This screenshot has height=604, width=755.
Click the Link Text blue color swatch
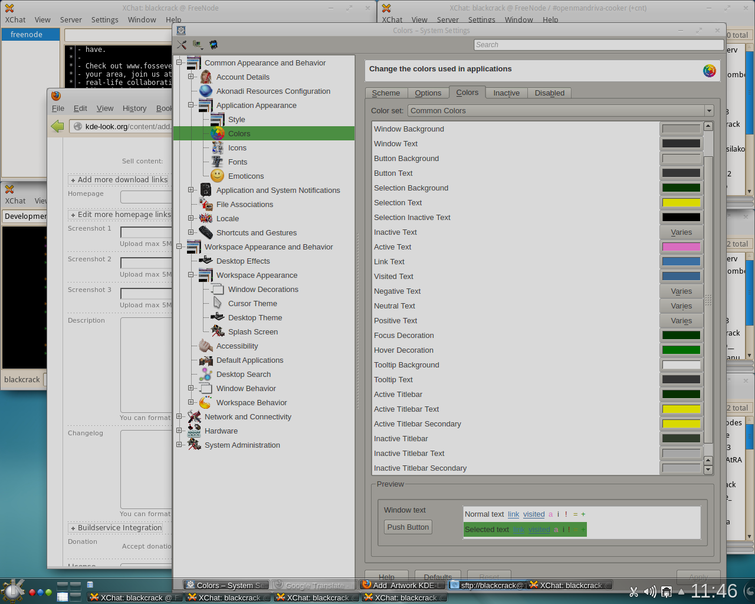(681, 261)
